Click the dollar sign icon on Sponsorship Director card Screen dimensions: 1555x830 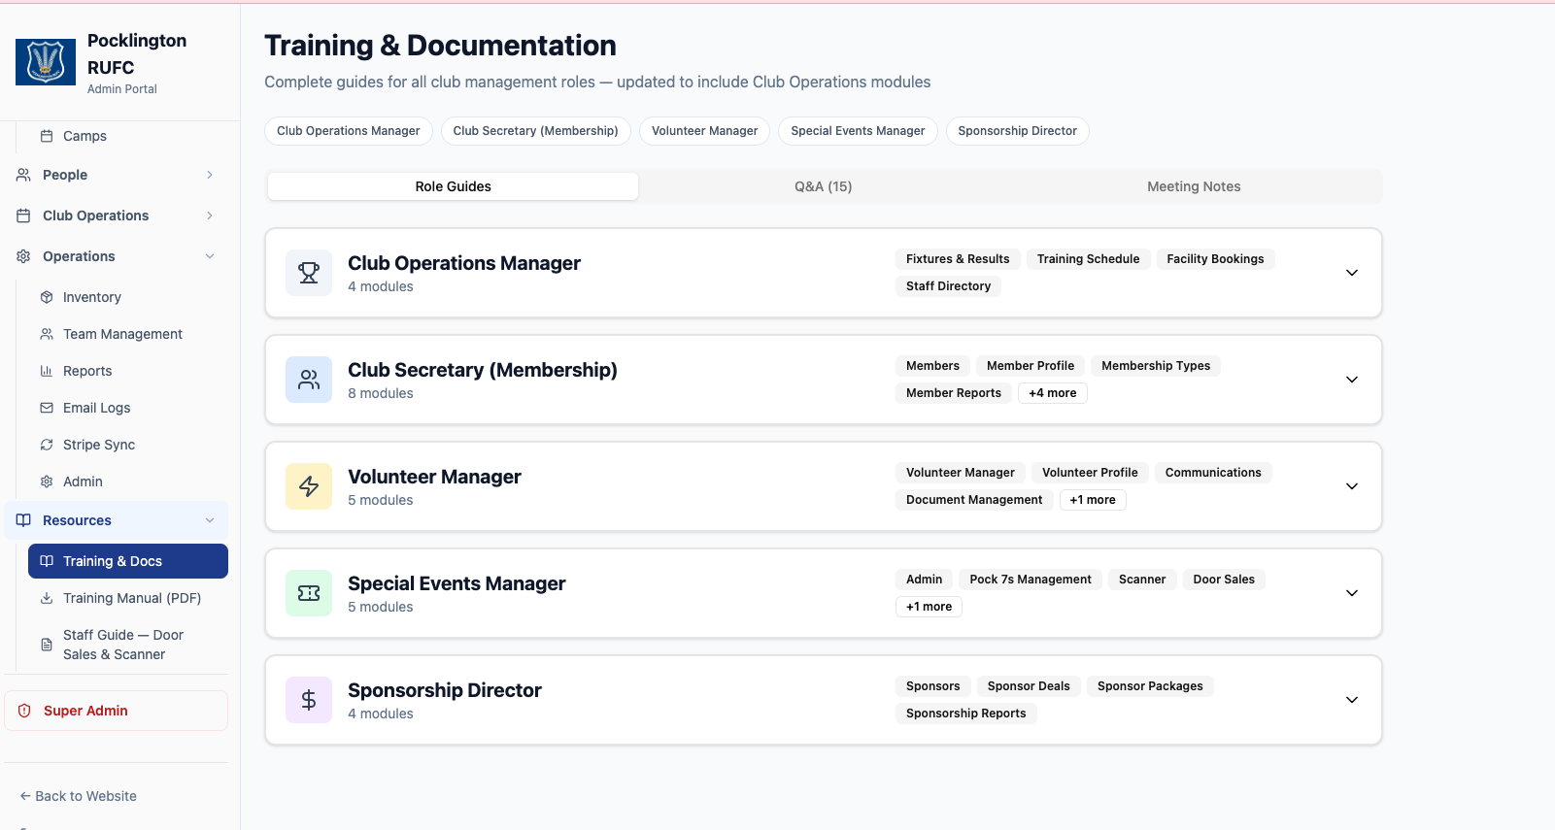tap(309, 700)
